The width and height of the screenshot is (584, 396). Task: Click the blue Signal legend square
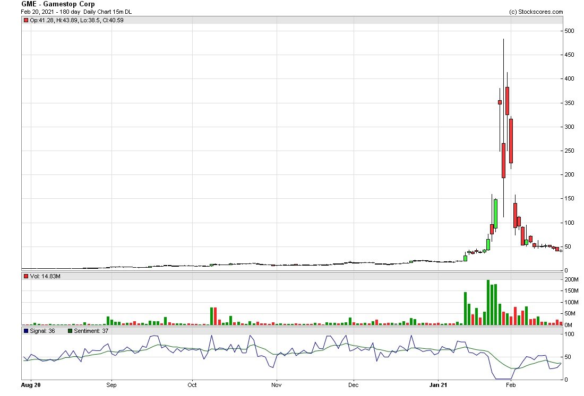click(26, 331)
